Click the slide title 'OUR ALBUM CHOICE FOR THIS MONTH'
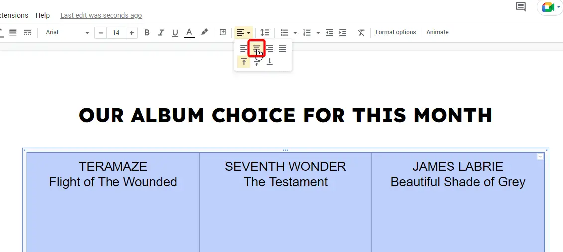563x252 pixels. coord(285,115)
